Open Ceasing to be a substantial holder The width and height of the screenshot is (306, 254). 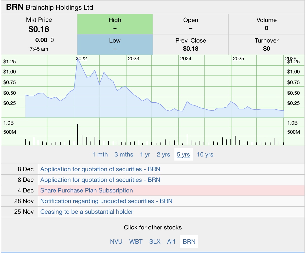[87, 212]
